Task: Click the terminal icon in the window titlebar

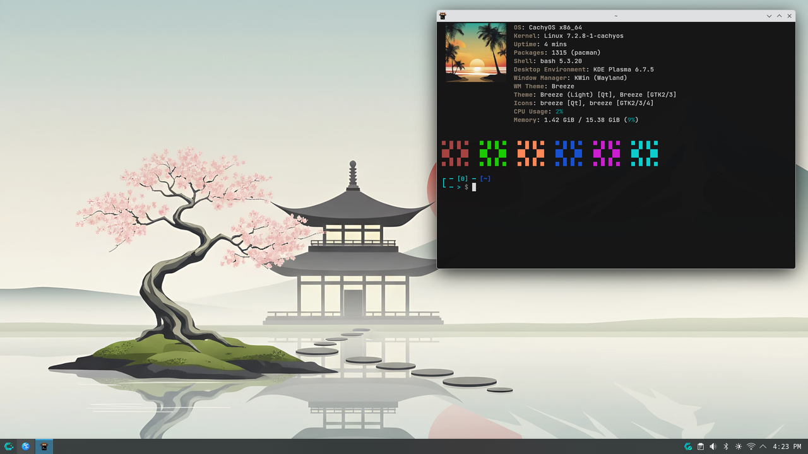Action: tap(444, 16)
